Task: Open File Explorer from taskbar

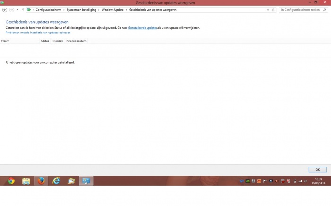Action: tap(26, 181)
